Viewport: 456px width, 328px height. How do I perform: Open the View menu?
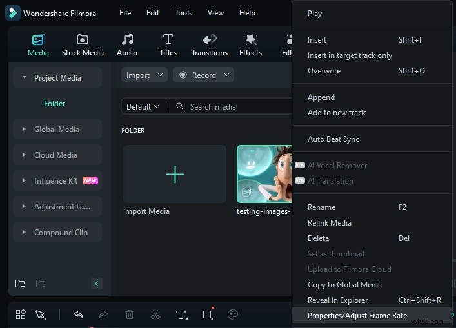(215, 13)
